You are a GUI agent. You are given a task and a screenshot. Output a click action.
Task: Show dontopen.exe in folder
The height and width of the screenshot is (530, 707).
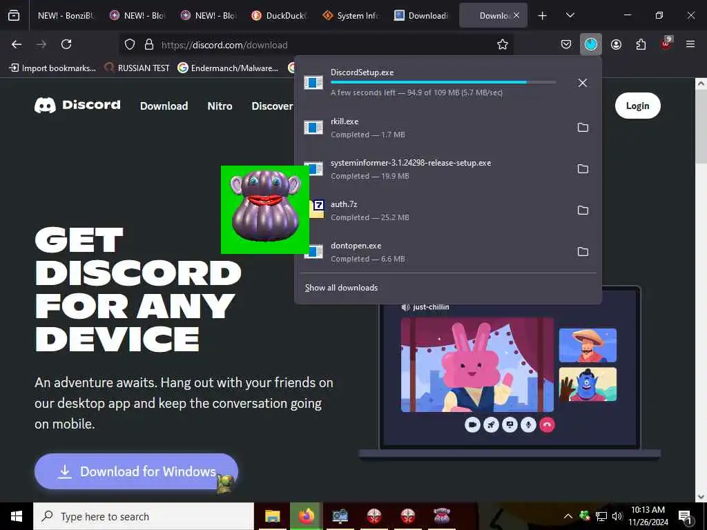(x=583, y=252)
